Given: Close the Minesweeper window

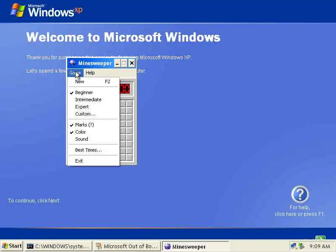Looking at the screenshot, I should (132, 63).
